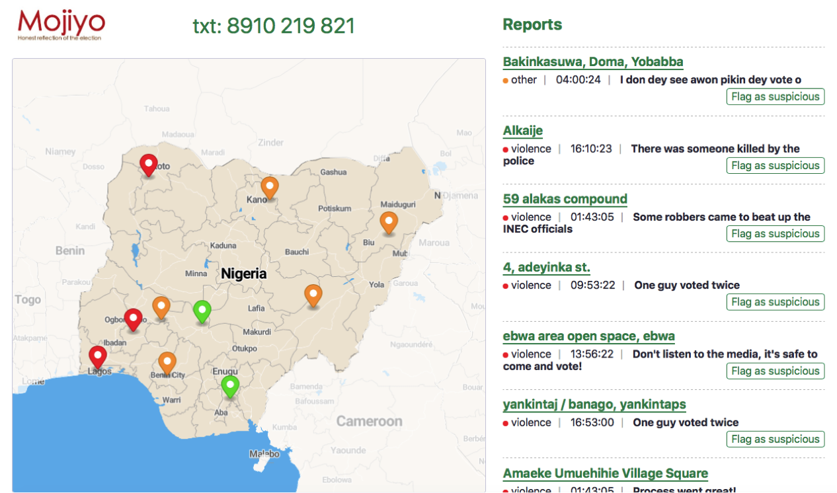
Task: Click the Warri label on the map
Action: pyautogui.click(x=171, y=400)
